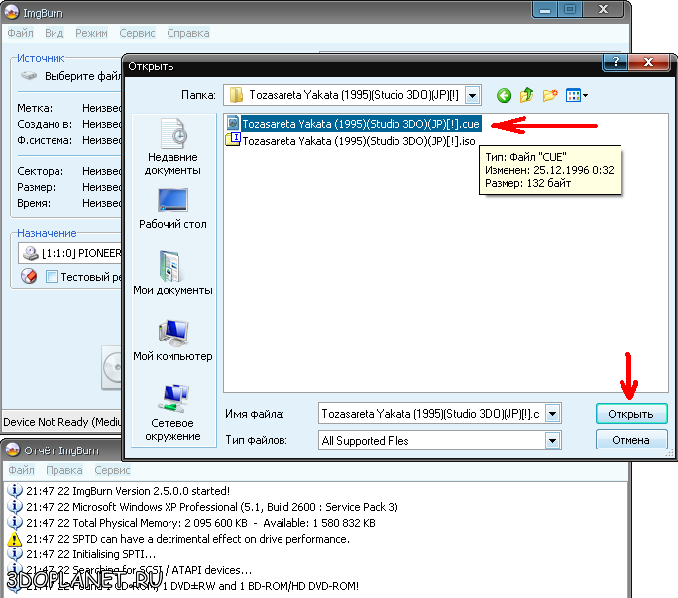Screen dimensions: 678x598
Task: Open Недавние документы in sidebar
Action: pyautogui.click(x=173, y=147)
